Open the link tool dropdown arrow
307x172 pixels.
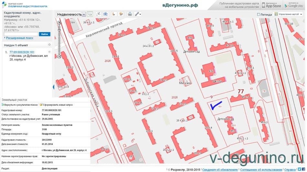tap(141, 14)
